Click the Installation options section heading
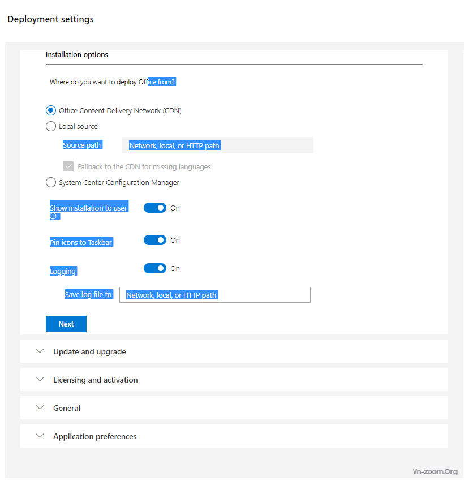The height and width of the screenshot is (481, 464). pos(77,55)
